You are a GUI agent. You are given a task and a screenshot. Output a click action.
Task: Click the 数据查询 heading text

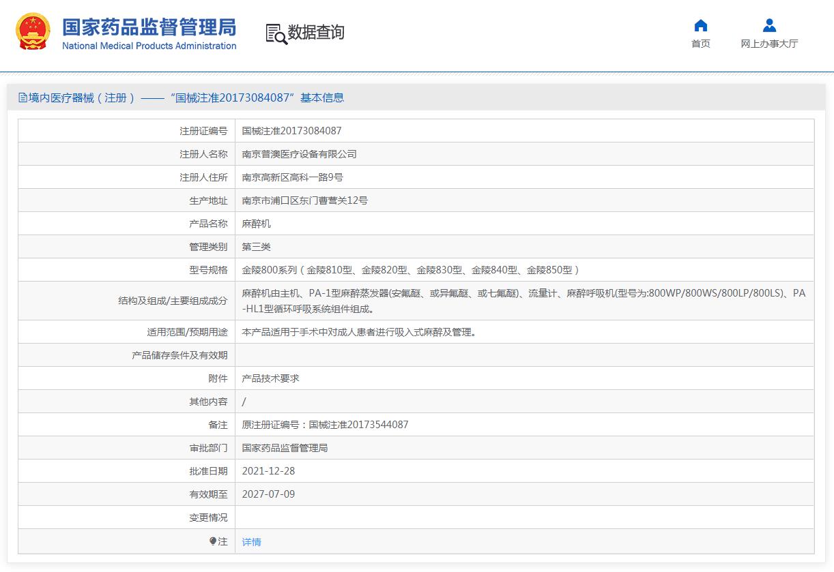[x=316, y=32]
